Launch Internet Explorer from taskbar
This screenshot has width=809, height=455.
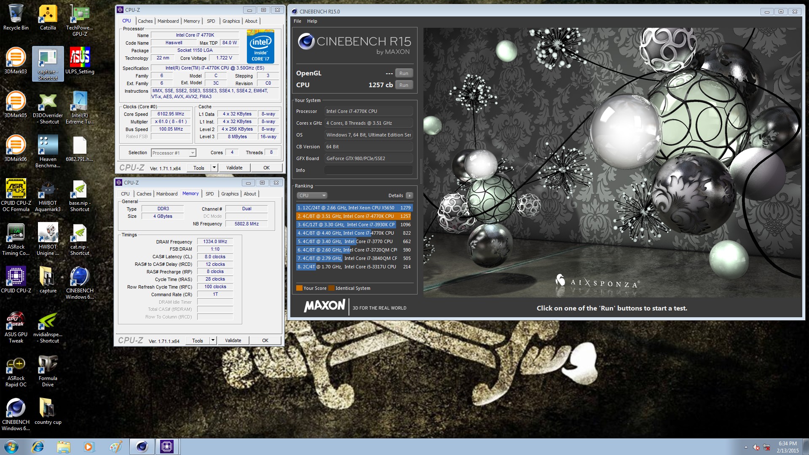(38, 447)
